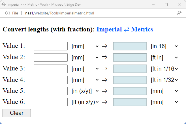Open Value 5 input unit [in (x/y)] dropdown
This screenshot has height=124, width=186.
click(85, 91)
